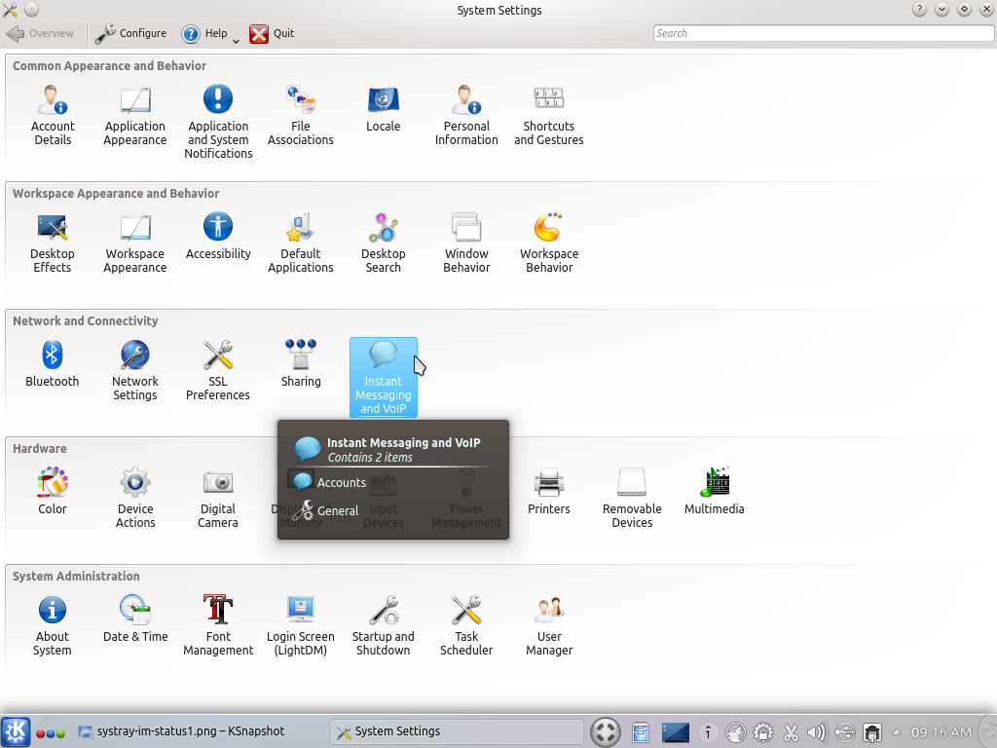The width and height of the screenshot is (997, 748).
Task: Click the info notification tray icon
Action: 708,732
